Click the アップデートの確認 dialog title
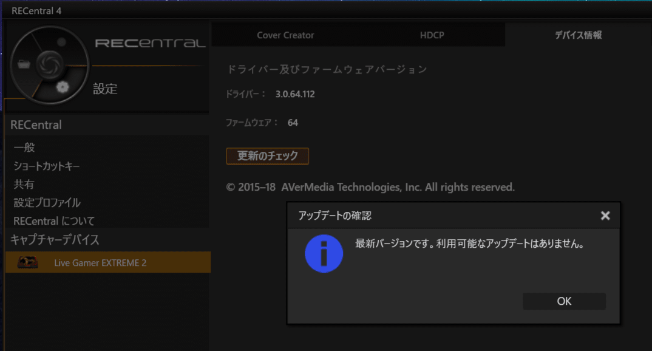The height and width of the screenshot is (351, 652). click(x=334, y=216)
